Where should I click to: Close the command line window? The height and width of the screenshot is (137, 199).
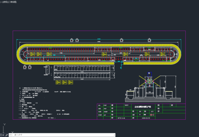3,135
